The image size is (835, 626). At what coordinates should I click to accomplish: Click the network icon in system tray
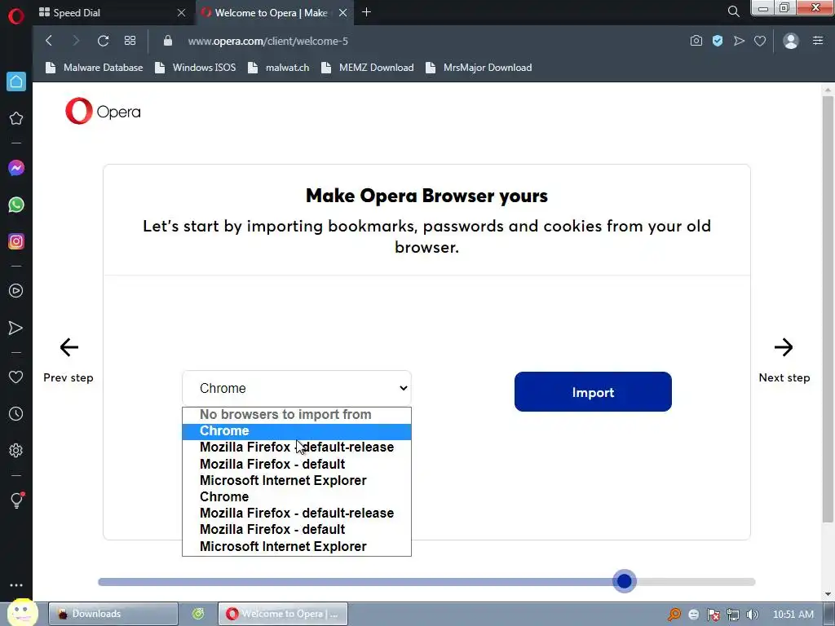tap(733, 615)
